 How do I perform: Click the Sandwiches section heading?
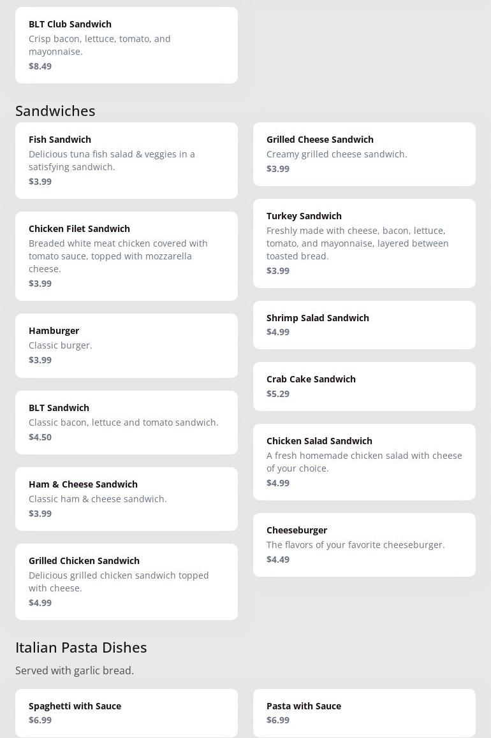55,111
